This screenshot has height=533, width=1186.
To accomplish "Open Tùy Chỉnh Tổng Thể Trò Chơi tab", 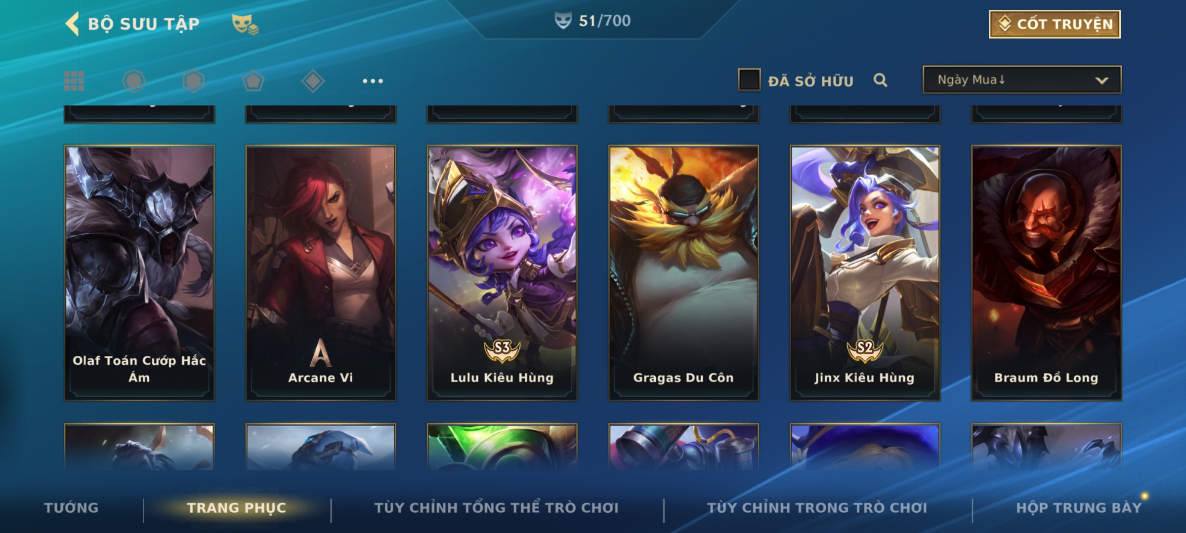I will click(496, 508).
